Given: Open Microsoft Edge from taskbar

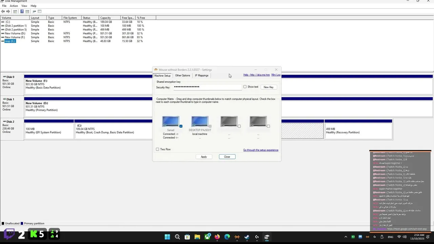Looking at the screenshot, I should coord(227,237).
